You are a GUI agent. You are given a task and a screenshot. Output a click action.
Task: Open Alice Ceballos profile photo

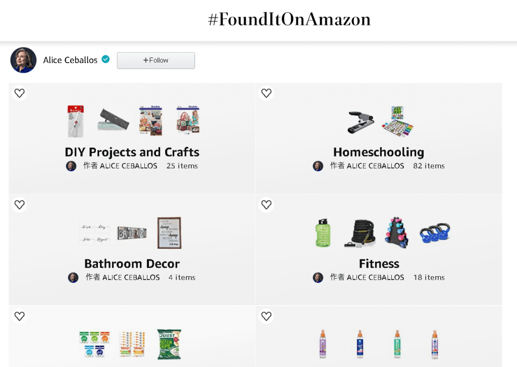(23, 60)
